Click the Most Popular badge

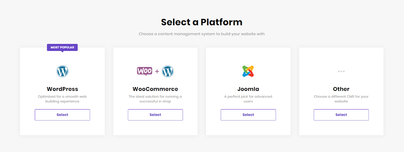[62, 48]
